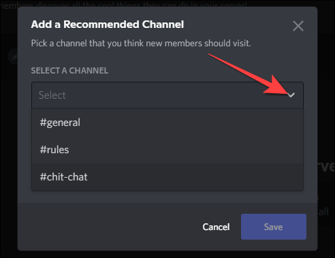
Task: Select the #chit-chat channel
Action: (x=167, y=177)
